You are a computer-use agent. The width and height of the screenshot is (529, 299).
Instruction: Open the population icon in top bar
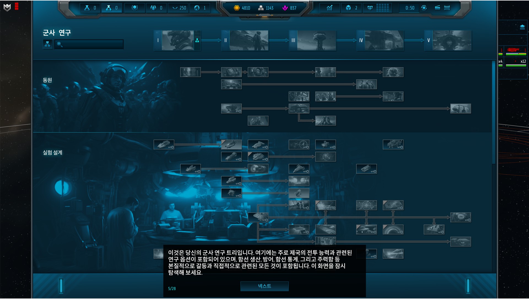(153, 8)
